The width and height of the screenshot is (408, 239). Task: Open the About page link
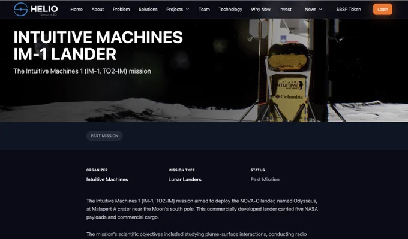[98, 10]
